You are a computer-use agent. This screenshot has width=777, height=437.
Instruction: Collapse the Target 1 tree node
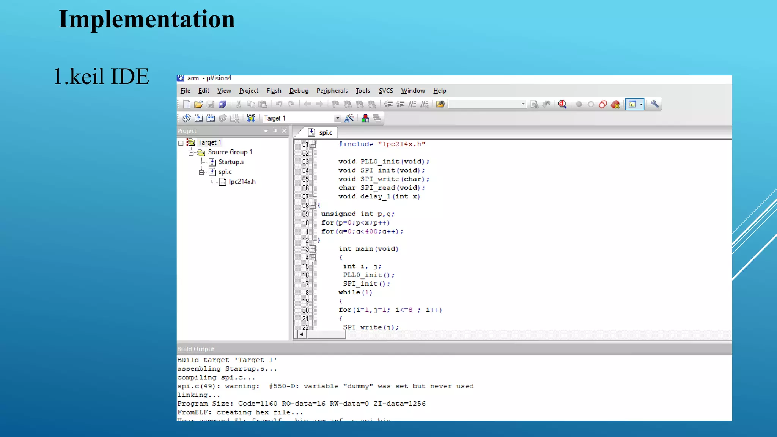point(181,143)
